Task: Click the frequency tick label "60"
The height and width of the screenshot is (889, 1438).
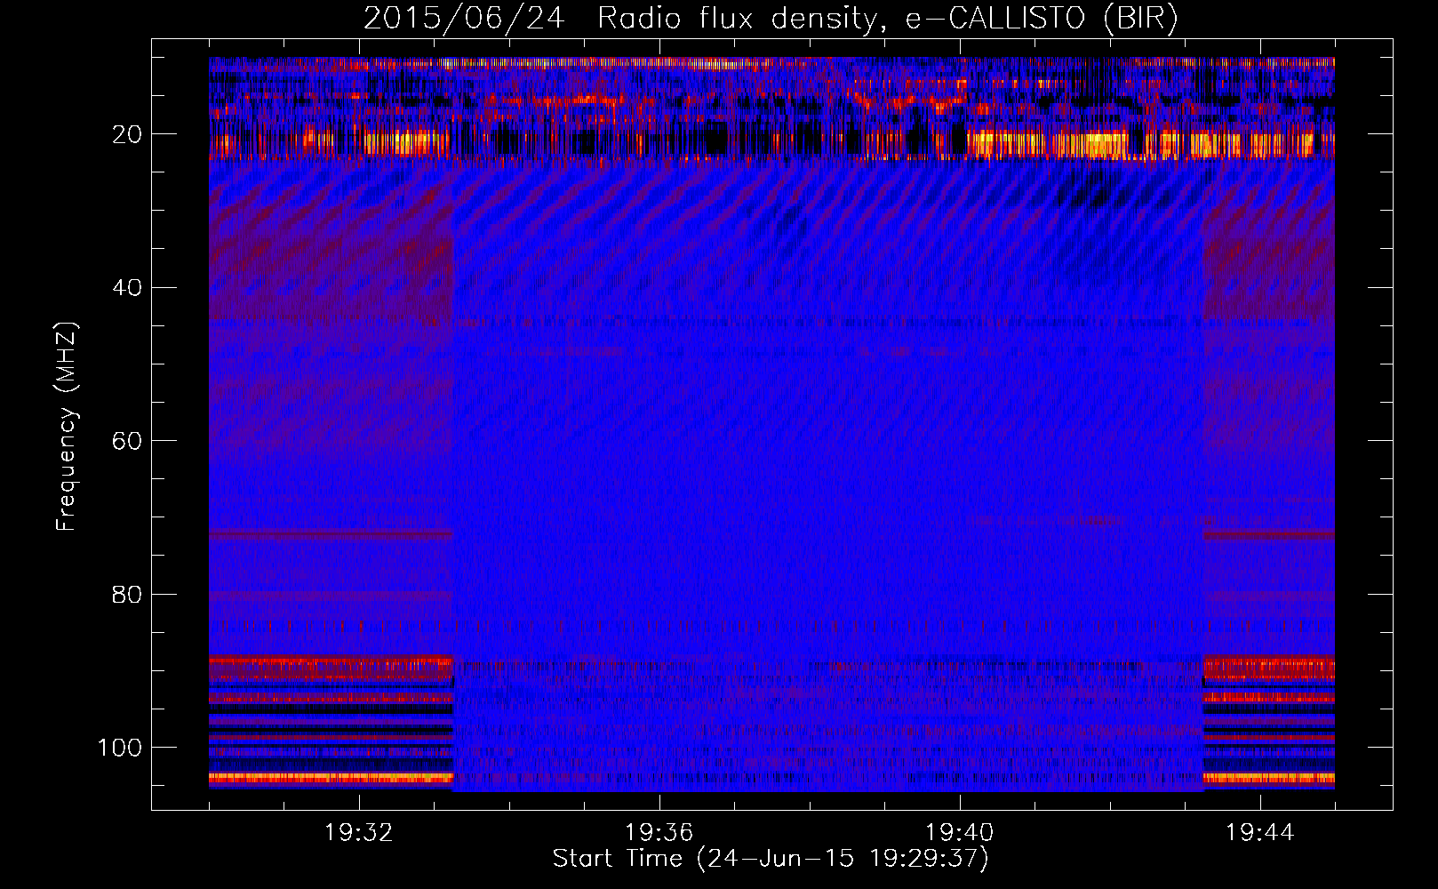Action: point(127,441)
